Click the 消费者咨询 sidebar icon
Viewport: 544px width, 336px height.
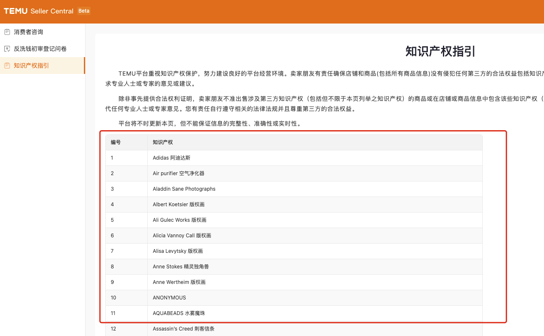7,32
